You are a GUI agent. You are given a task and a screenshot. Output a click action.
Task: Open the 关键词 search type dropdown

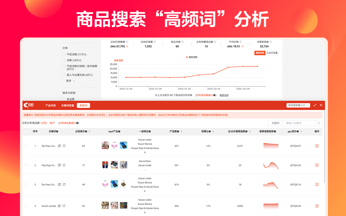275,123
